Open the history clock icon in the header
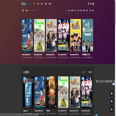116x116 pixels. (x=89, y=4)
